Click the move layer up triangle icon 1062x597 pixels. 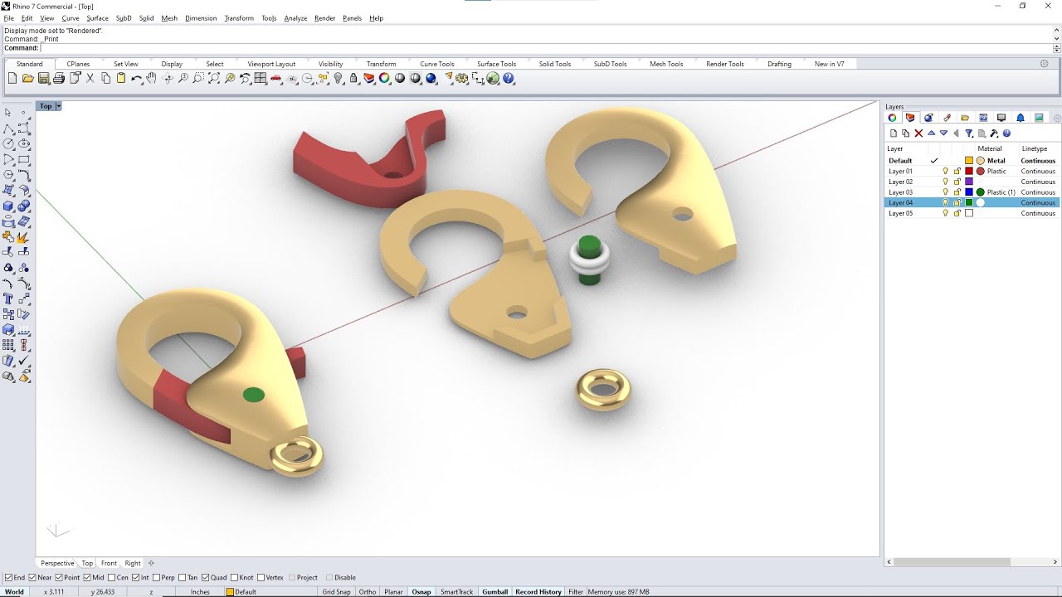(931, 133)
